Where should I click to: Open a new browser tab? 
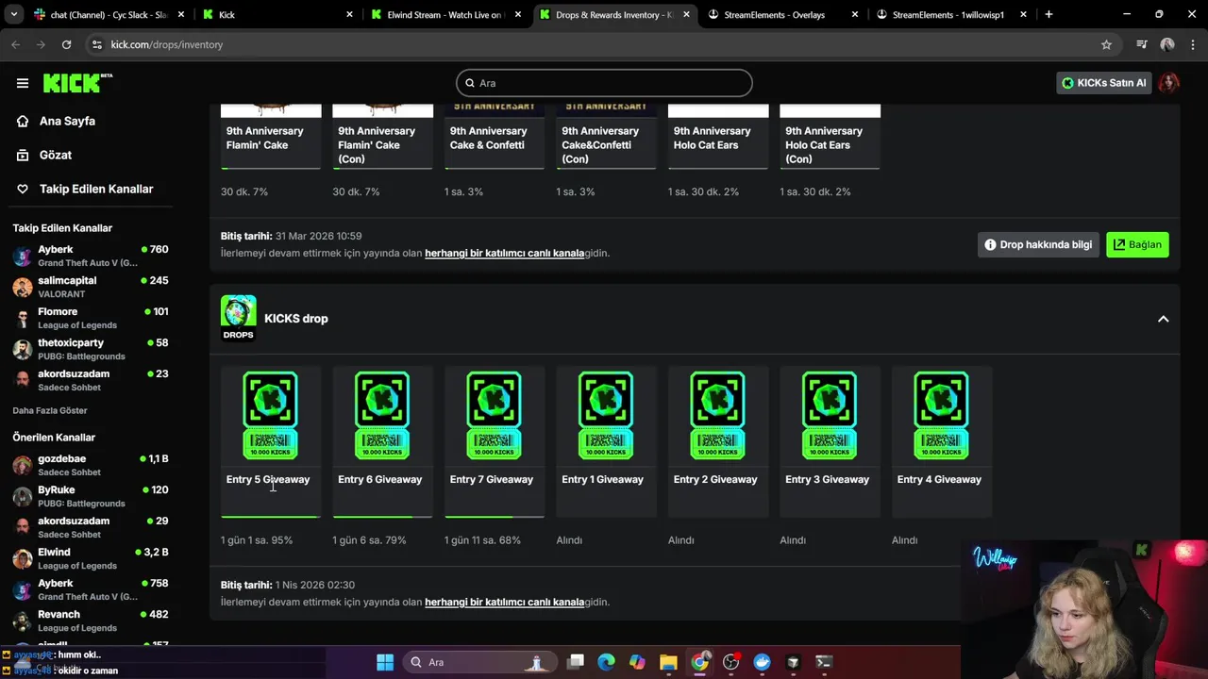[x=1049, y=14]
